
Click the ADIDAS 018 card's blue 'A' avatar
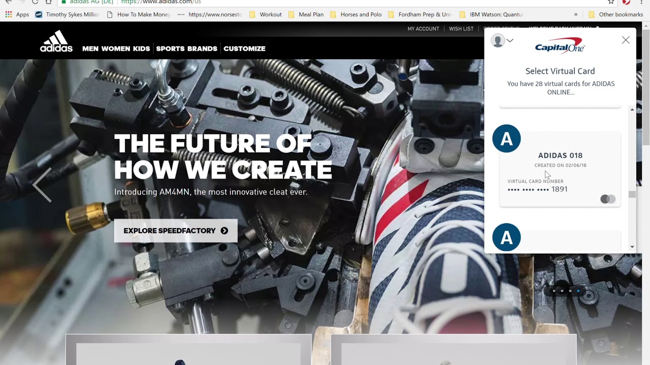506,138
